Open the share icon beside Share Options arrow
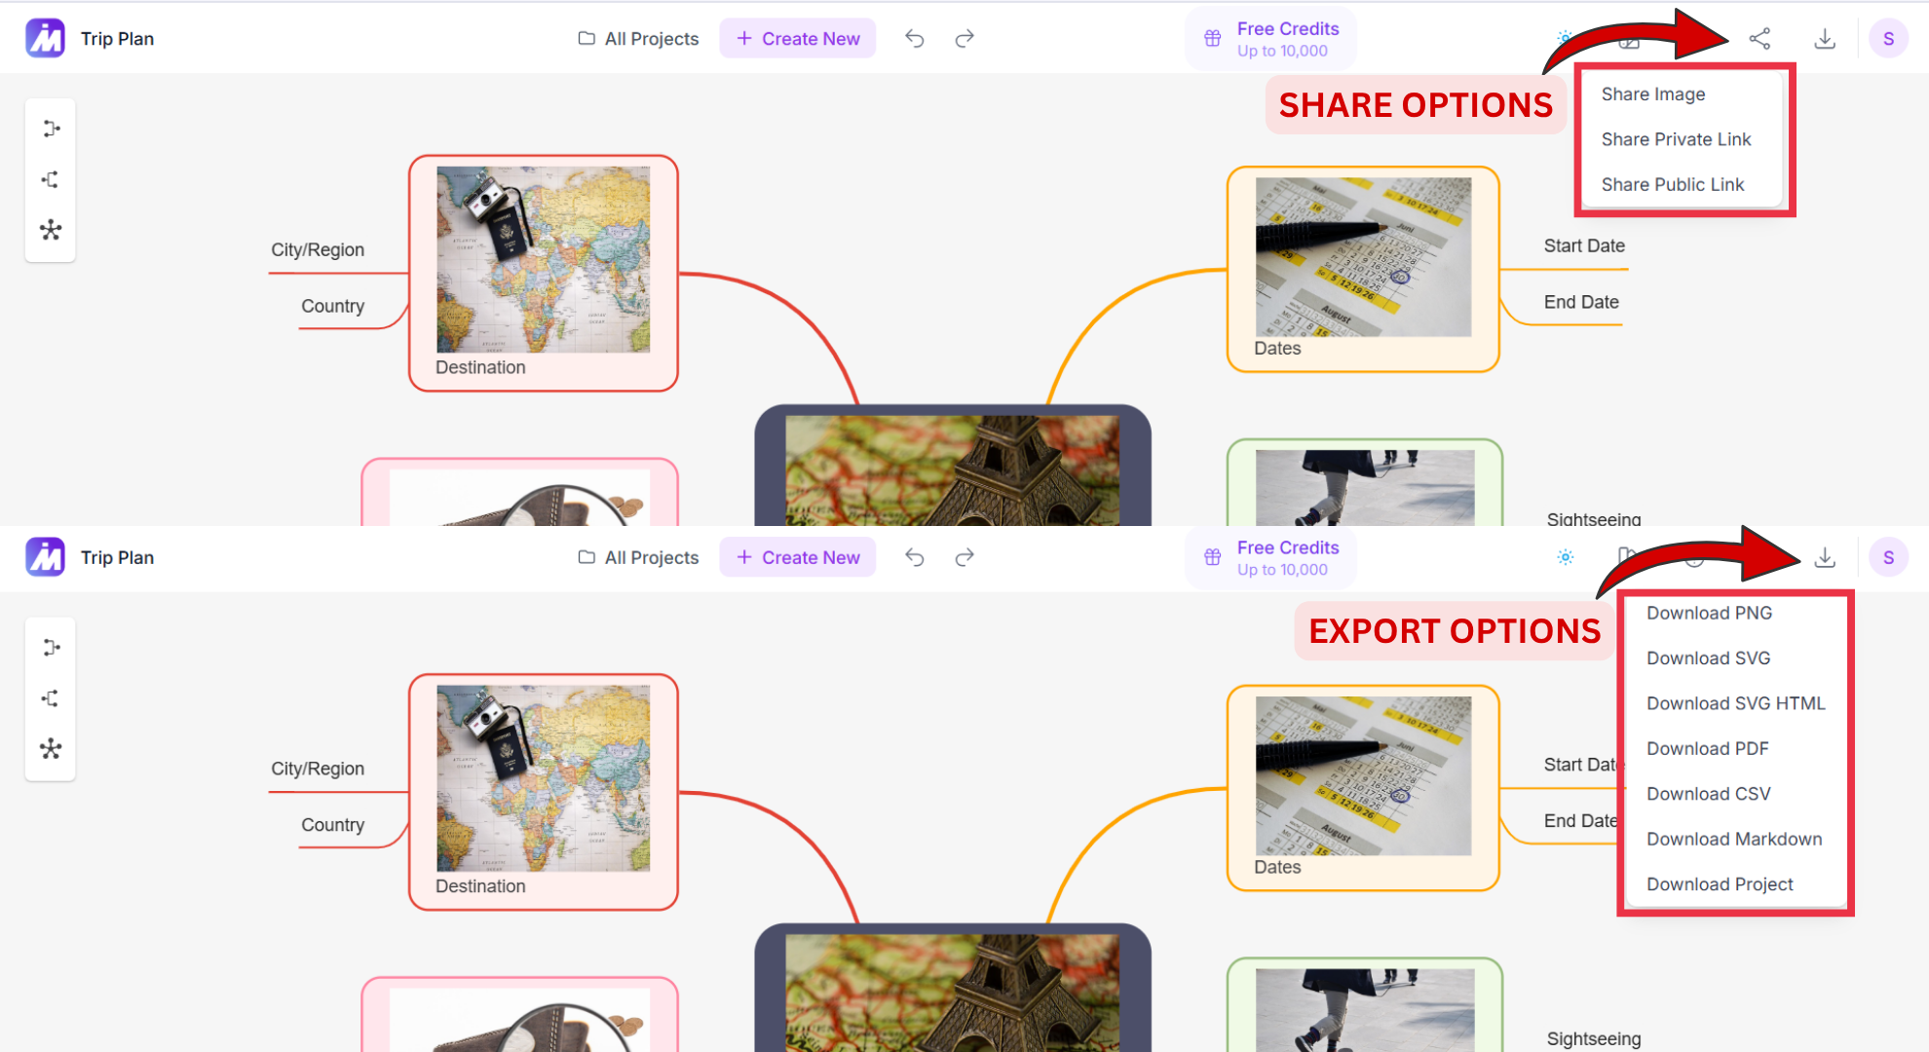The width and height of the screenshot is (1929, 1052). click(1759, 39)
